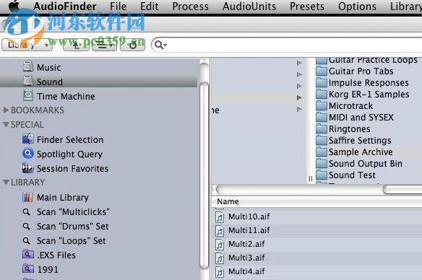The height and width of the screenshot is (280, 422).
Task: Click the Main Library books icon
Action: point(27,197)
